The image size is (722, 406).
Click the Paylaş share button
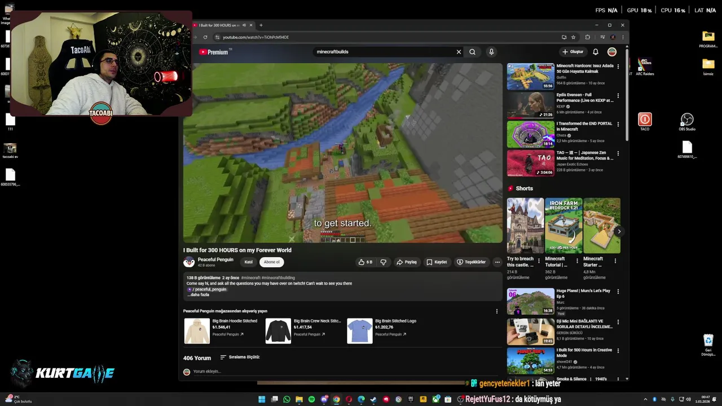(406, 262)
